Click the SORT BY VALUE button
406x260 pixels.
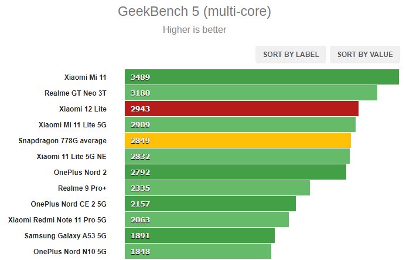(x=365, y=55)
